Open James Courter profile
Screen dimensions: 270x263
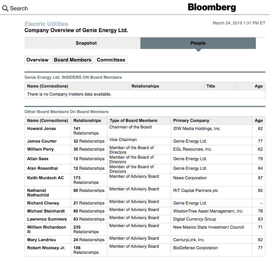click(x=42, y=141)
